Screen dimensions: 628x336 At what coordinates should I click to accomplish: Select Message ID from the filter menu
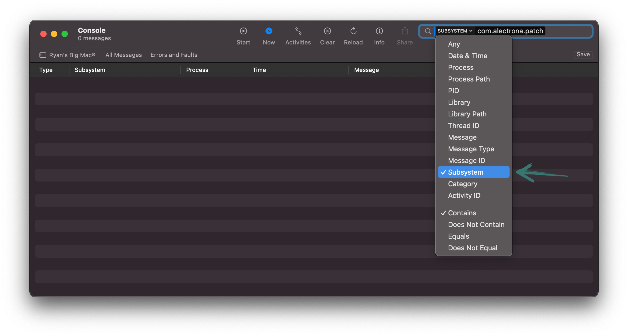[467, 160]
